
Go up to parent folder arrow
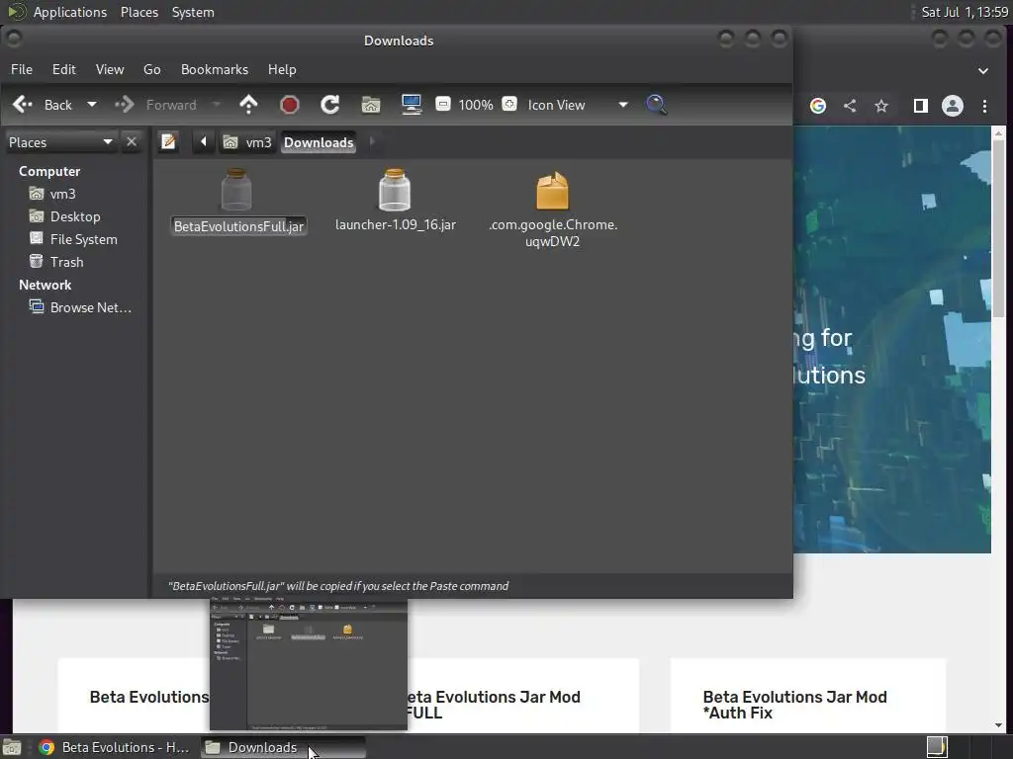coord(248,105)
